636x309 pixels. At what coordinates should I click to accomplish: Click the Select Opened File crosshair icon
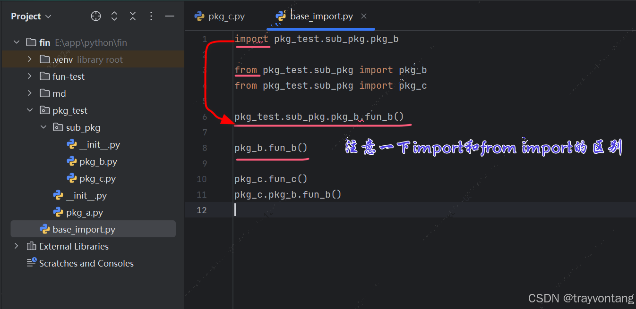point(95,16)
